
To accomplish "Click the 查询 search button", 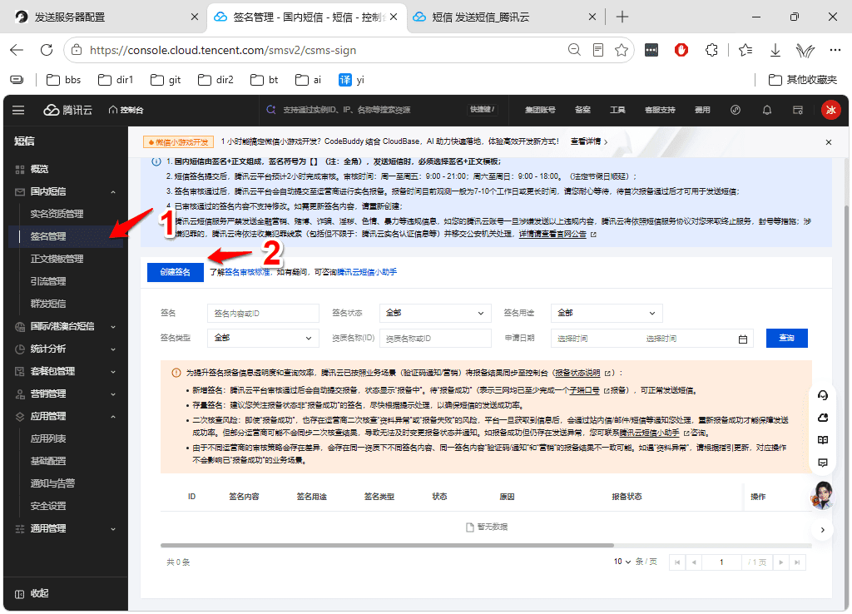I will click(787, 338).
